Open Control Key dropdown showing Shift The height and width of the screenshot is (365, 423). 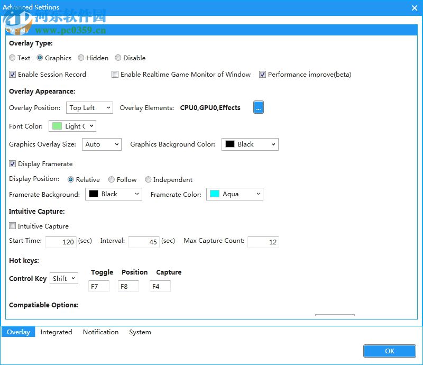click(64, 278)
